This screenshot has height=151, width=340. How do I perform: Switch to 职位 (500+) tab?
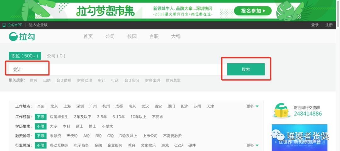[x=25, y=56]
